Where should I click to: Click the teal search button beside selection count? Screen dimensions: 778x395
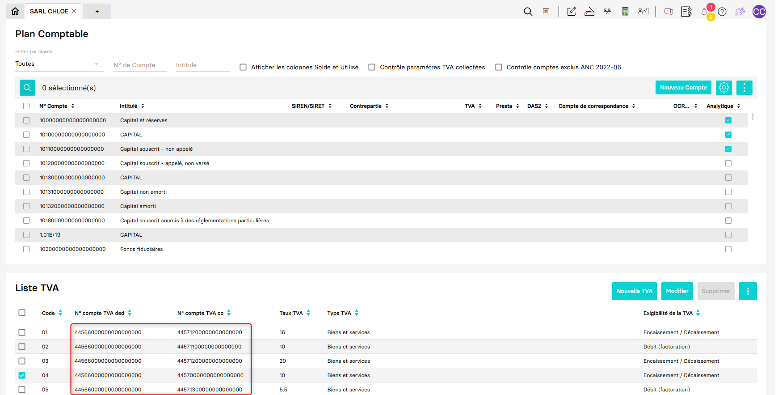tap(27, 88)
